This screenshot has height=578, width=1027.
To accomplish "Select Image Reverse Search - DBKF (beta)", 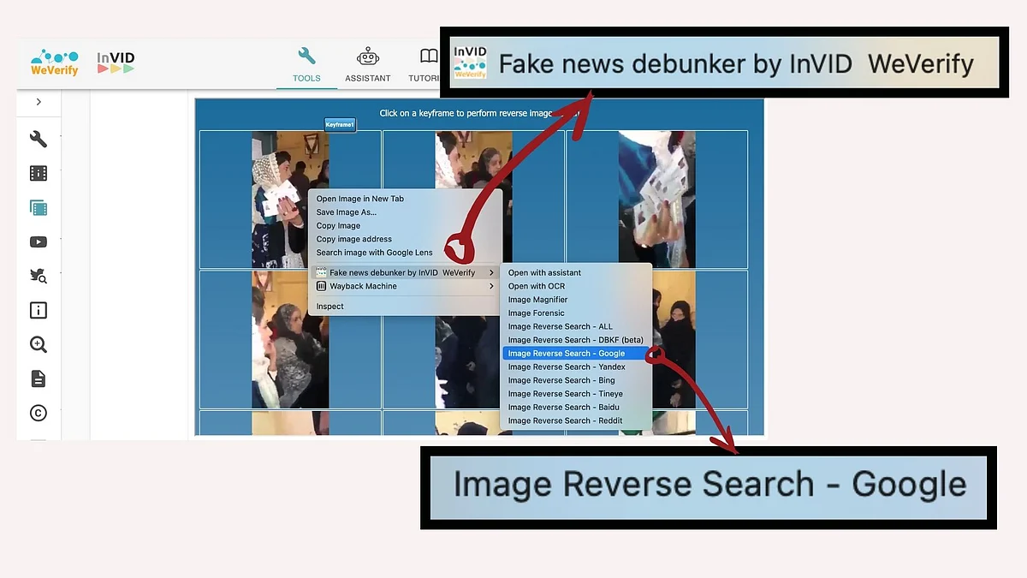I will (575, 340).
